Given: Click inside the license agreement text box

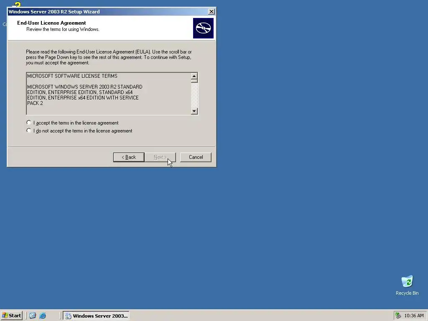Looking at the screenshot, I should pyautogui.click(x=109, y=93).
